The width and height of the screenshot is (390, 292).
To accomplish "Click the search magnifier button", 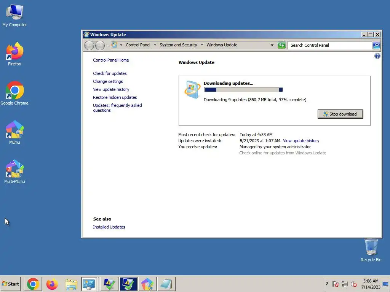I will pos(376,45).
